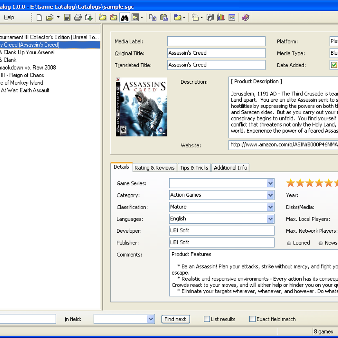This screenshot has height=338, width=338.
Task: Click the options window icon
Action: (x=232, y=17)
